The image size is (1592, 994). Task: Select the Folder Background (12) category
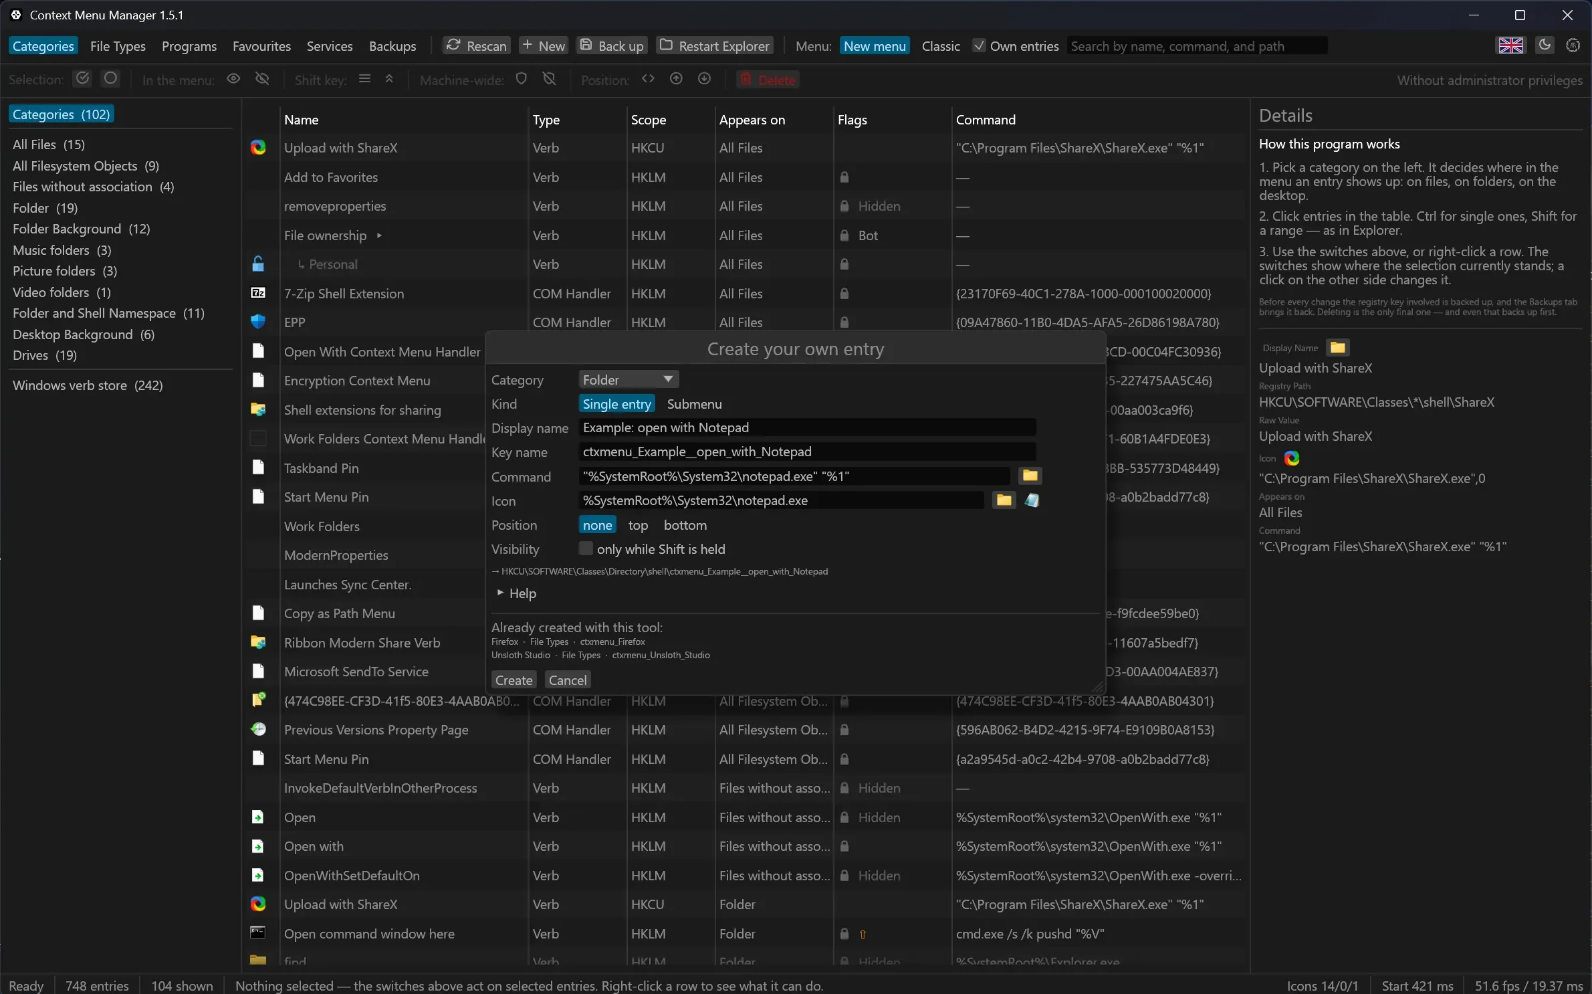82,229
